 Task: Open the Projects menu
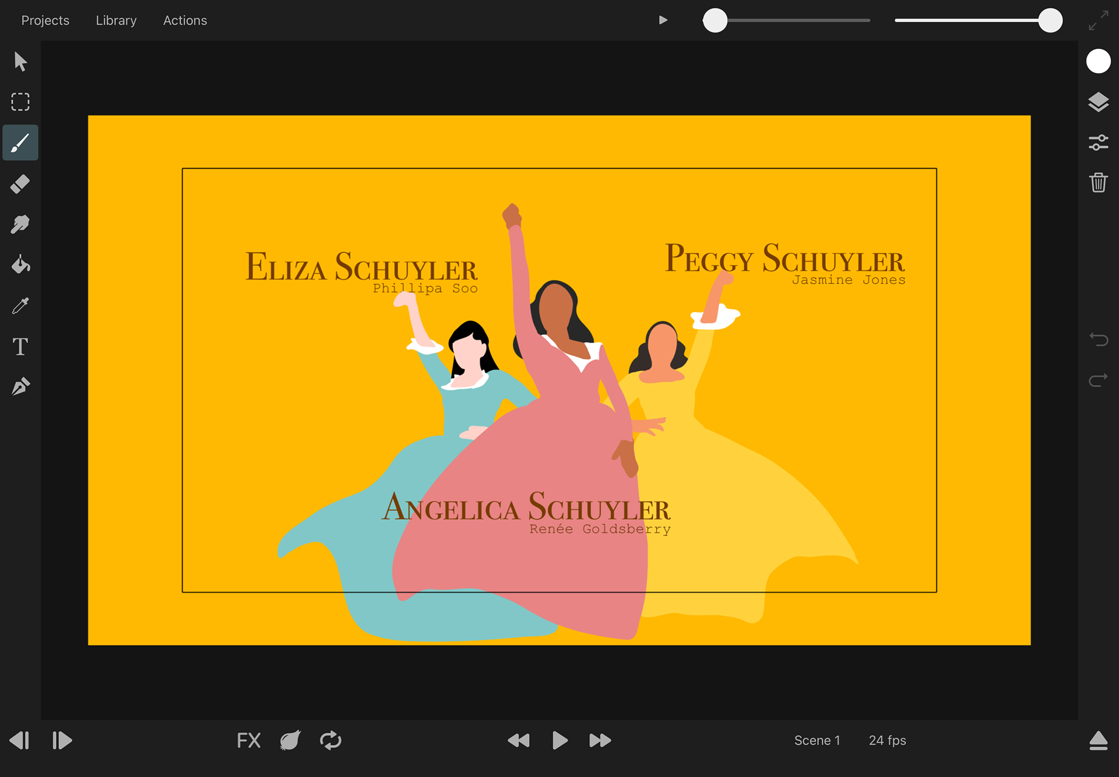[x=45, y=20]
